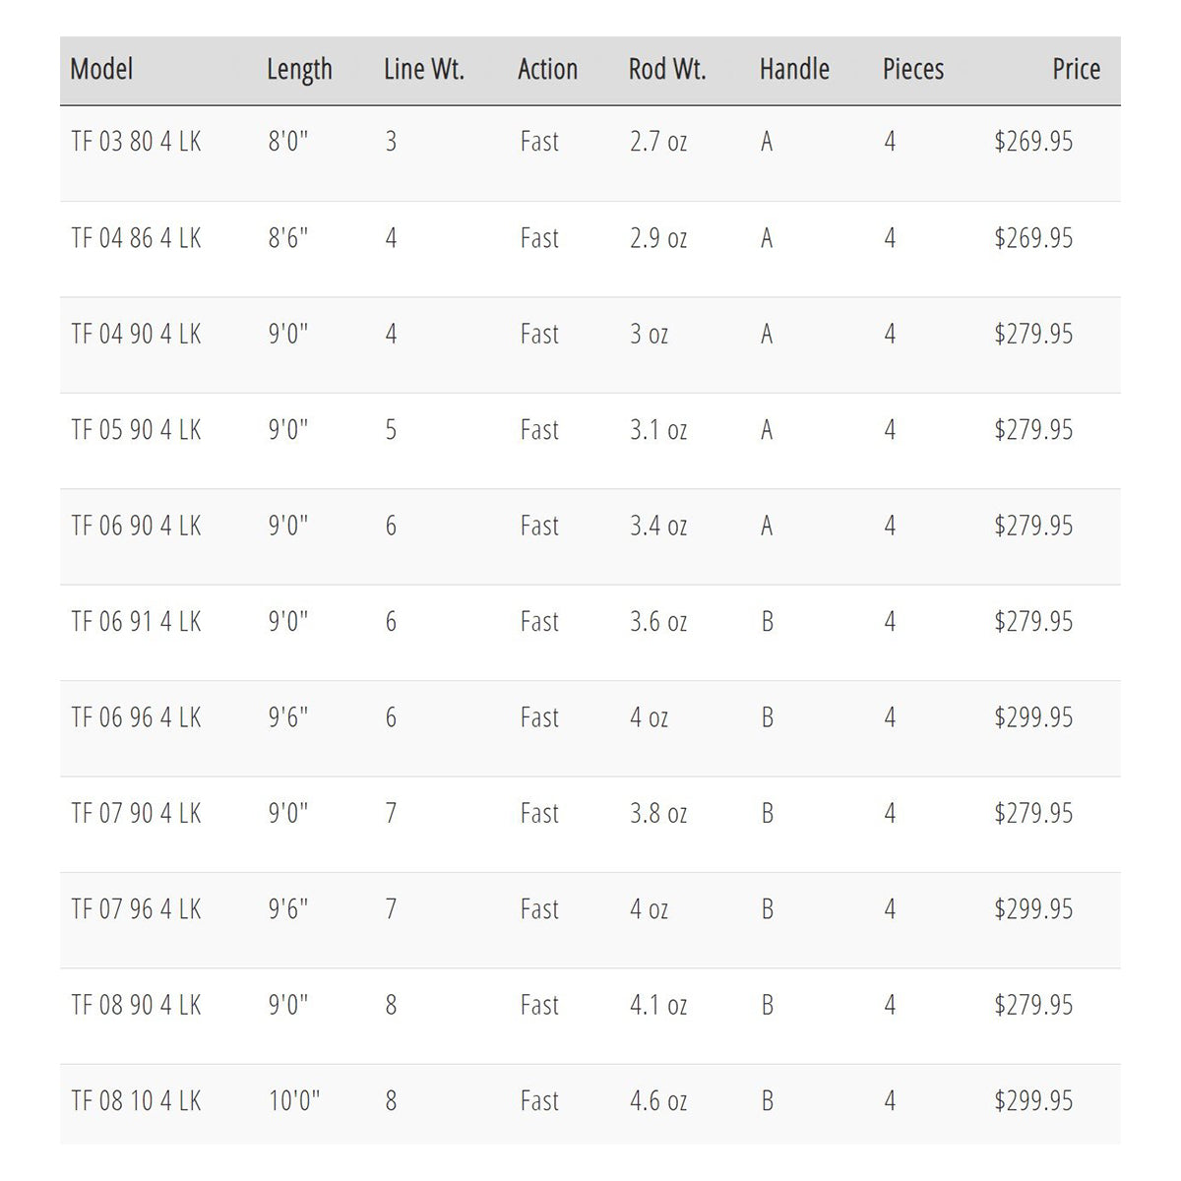Click the 10'0" length cell
Image resolution: width=1181 pixels, height=1181 pixels.
[x=294, y=1101]
